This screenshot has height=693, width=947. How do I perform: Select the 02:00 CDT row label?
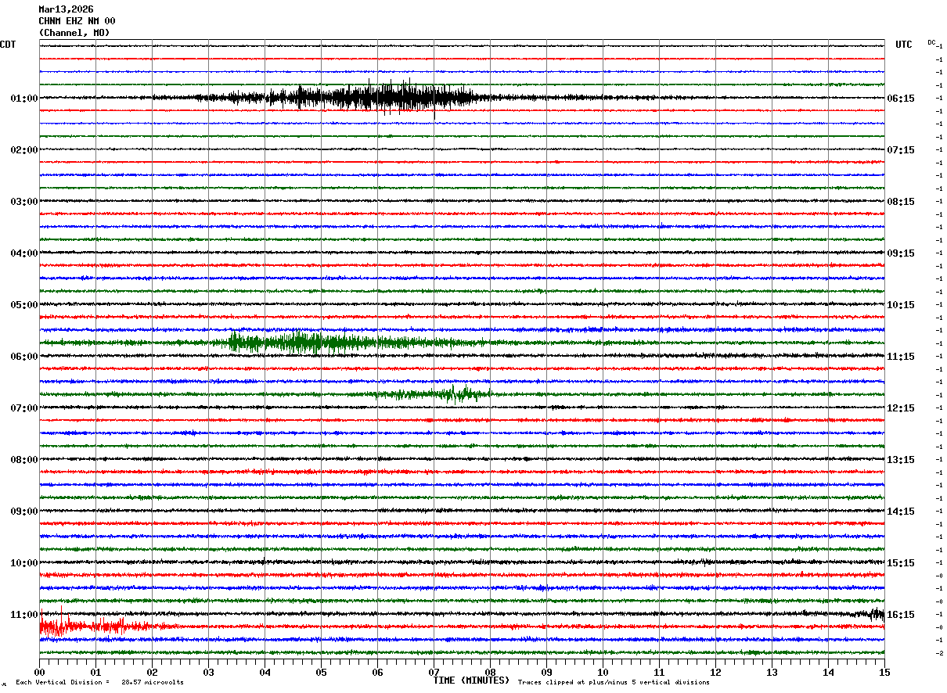click(24, 150)
